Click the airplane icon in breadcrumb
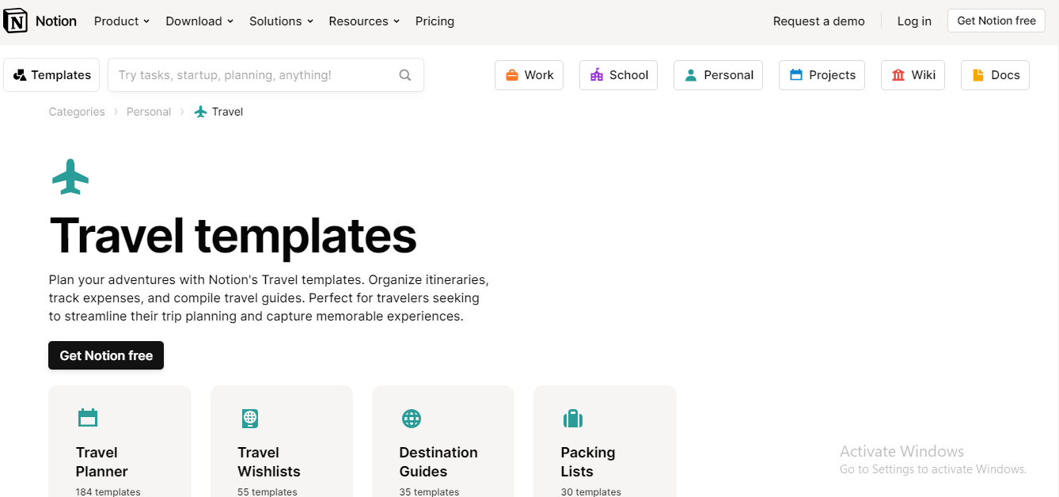This screenshot has width=1059, height=497. coord(201,112)
